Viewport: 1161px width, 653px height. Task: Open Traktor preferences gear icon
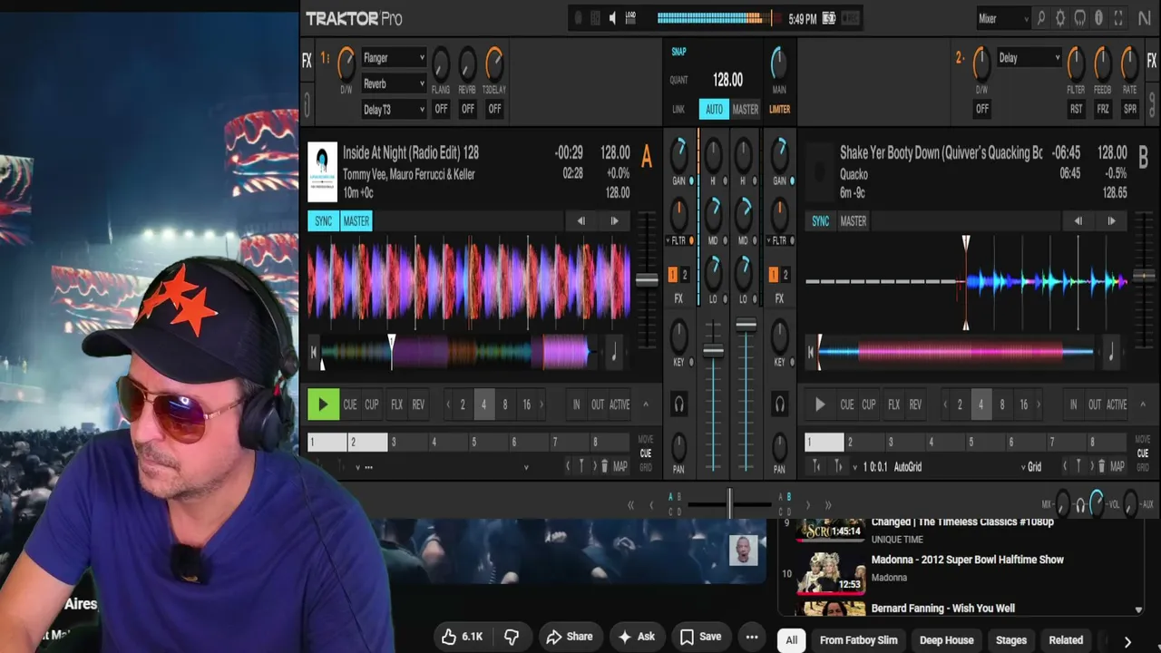click(x=1060, y=18)
